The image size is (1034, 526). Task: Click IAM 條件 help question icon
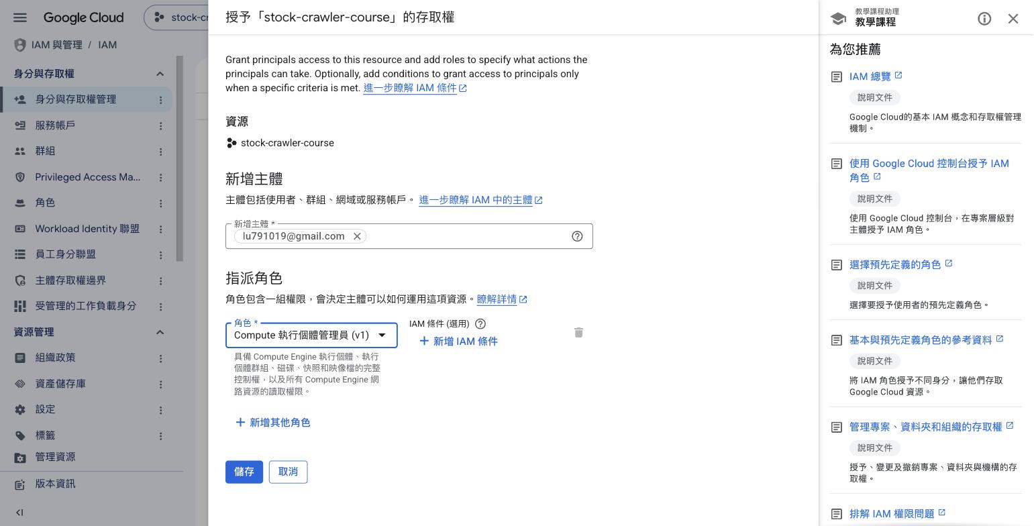(x=480, y=323)
